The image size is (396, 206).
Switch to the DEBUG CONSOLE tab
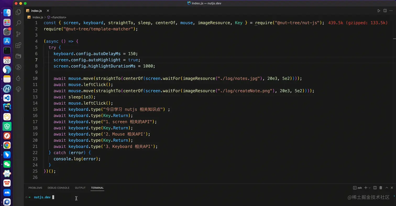[x=58, y=188]
